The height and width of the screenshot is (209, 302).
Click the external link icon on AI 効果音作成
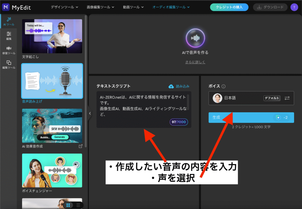(81, 146)
